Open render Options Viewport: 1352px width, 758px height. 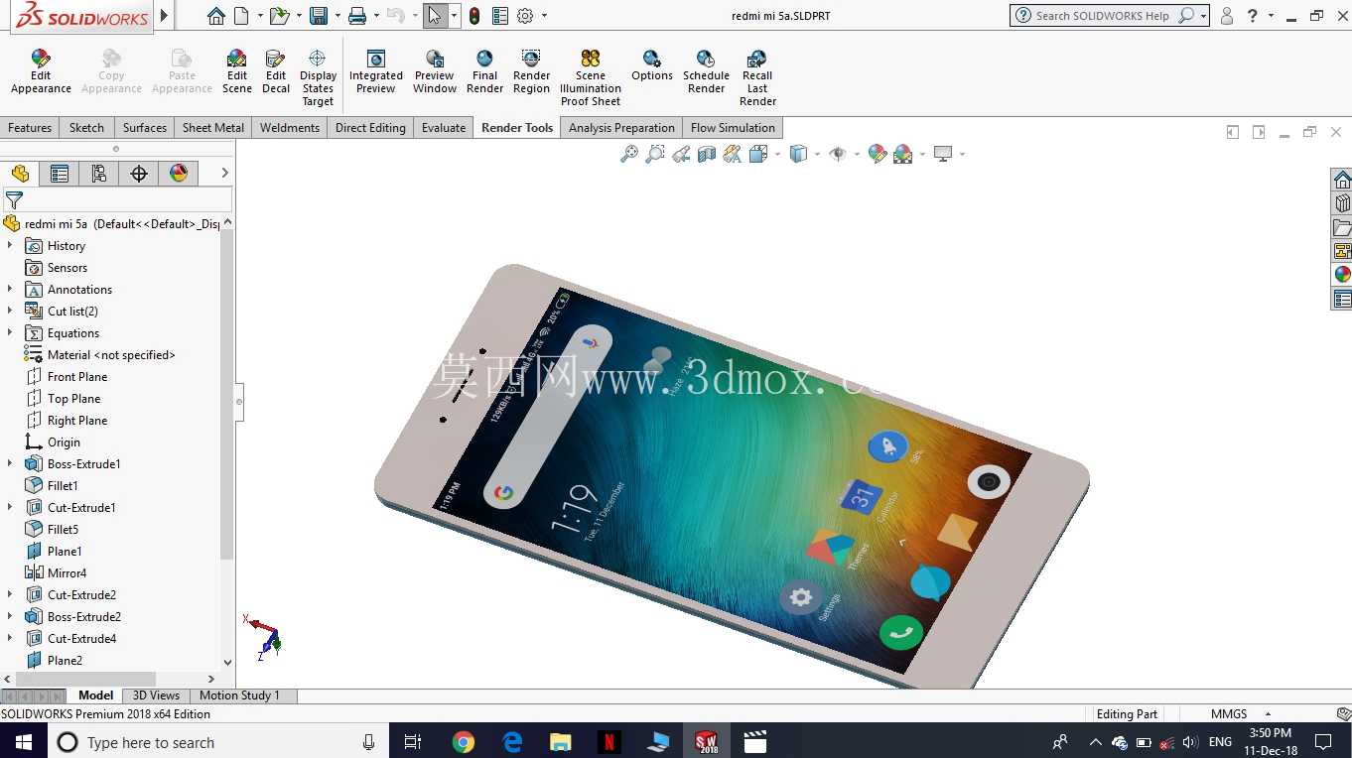[x=652, y=65]
